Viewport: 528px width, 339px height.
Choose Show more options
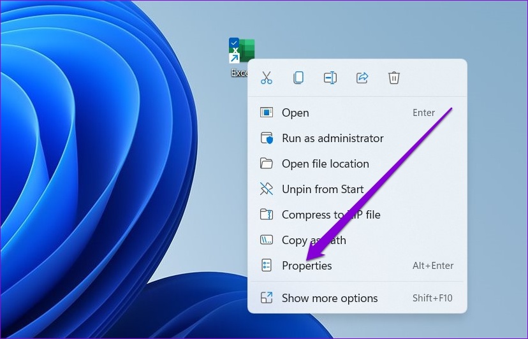(357, 298)
